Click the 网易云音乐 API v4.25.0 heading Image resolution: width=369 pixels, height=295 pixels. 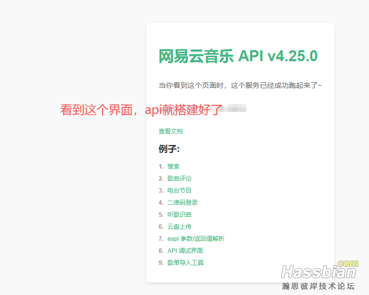238,56
